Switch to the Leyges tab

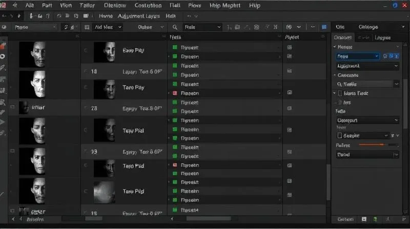click(x=383, y=38)
